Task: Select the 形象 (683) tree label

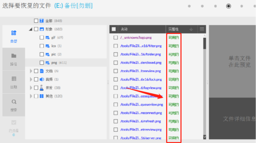Action: point(54,29)
